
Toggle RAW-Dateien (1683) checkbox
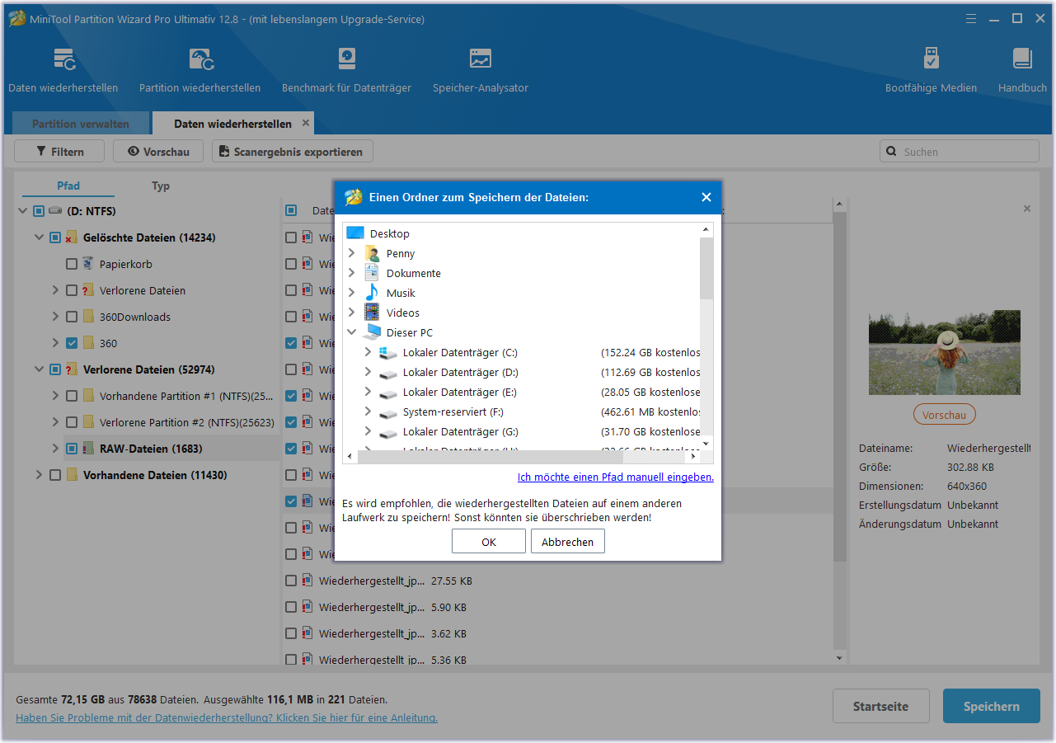click(x=72, y=449)
